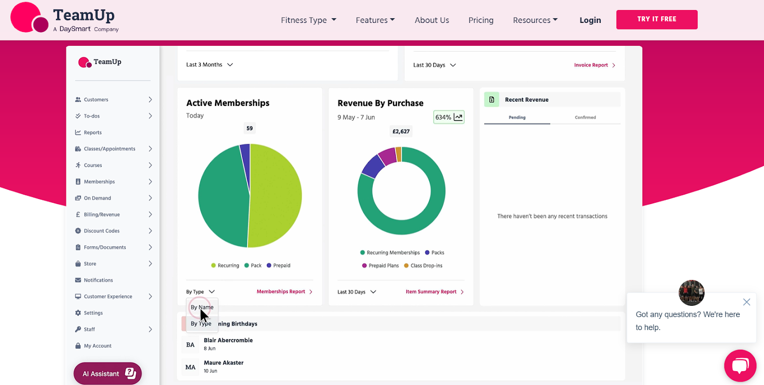Click the Recent Revenue document icon
The width and height of the screenshot is (764, 385).
(x=491, y=100)
